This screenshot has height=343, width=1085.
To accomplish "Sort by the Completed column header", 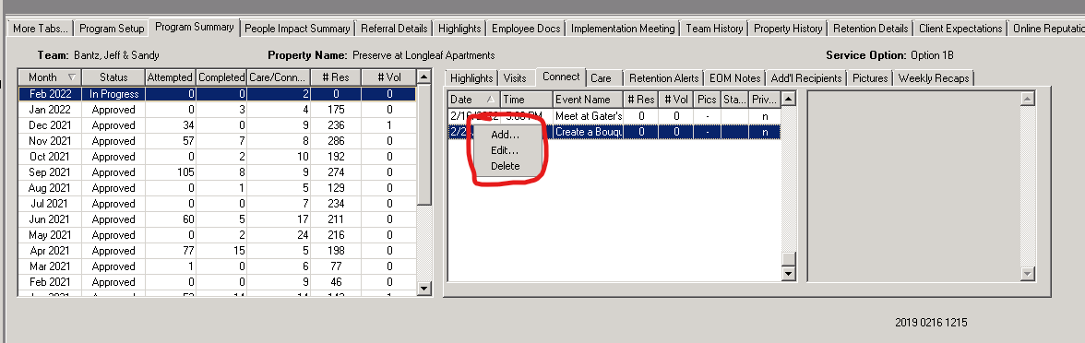I will click(221, 77).
